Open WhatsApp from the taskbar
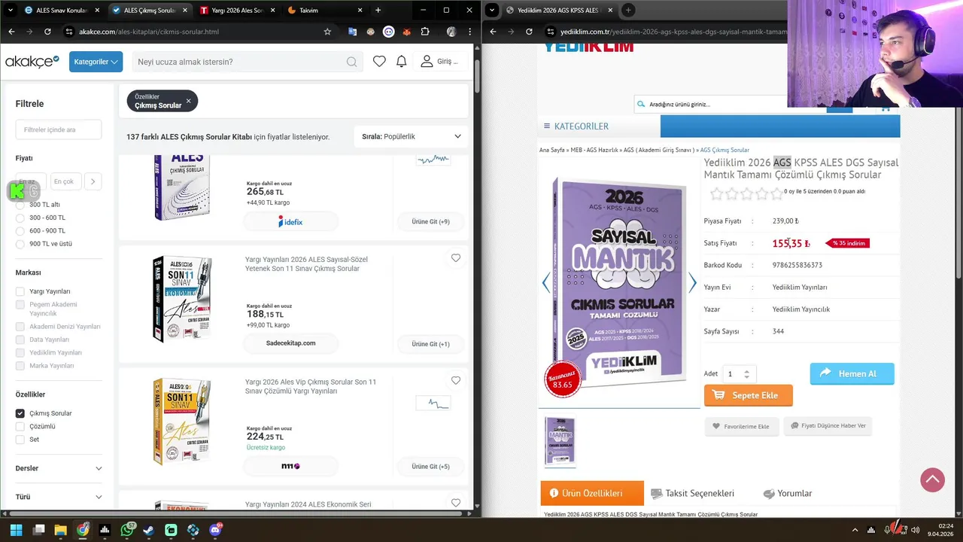 point(127,530)
